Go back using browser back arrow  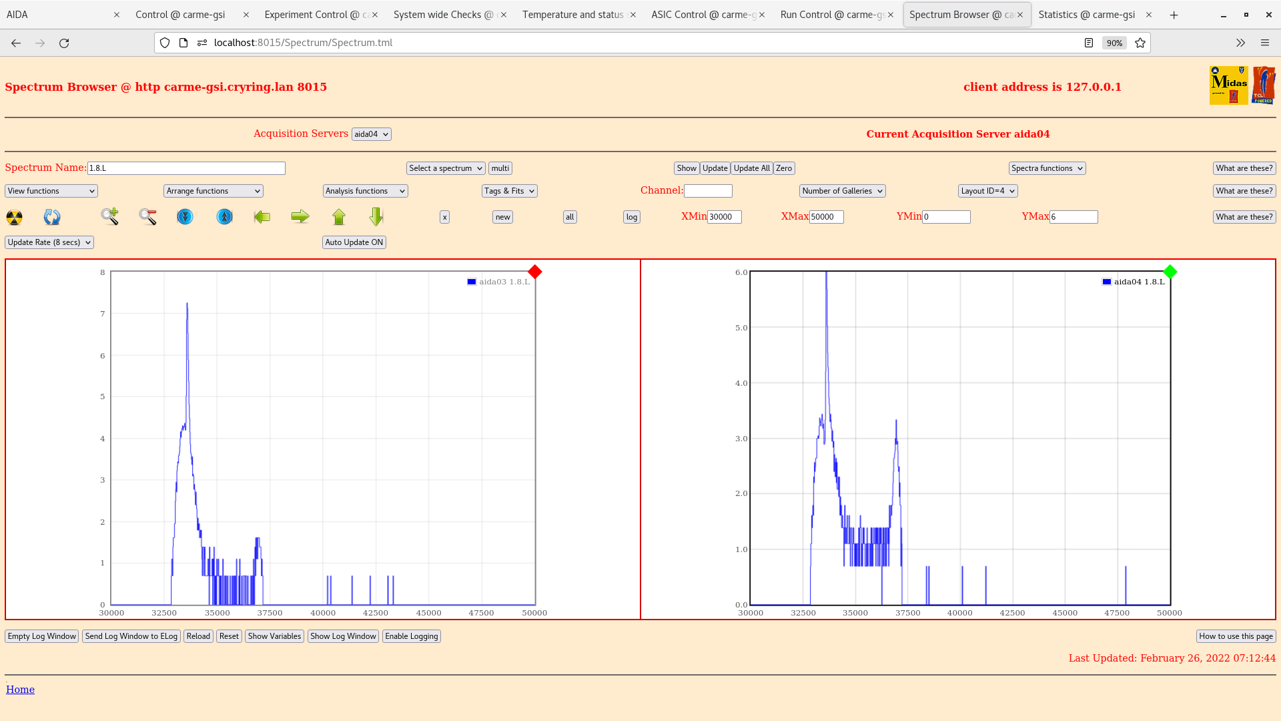pos(16,43)
